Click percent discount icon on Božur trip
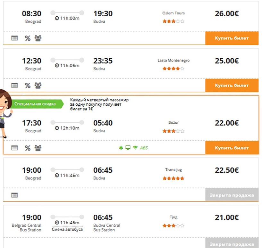 (x=28, y=148)
